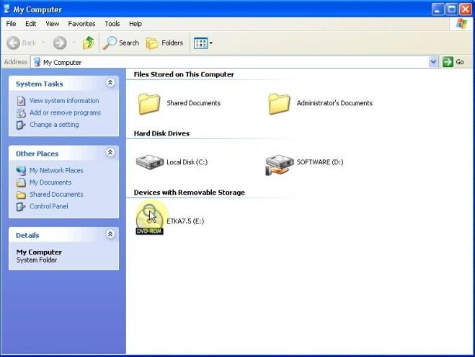
Task: Open the Tools menu
Action: click(112, 24)
